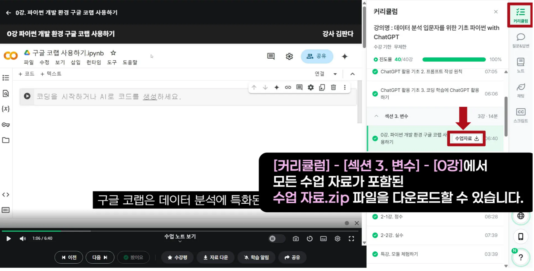This screenshot has height=271, width=534.
Task: Open lesson 2-1강. 정수
Action: coord(435,217)
